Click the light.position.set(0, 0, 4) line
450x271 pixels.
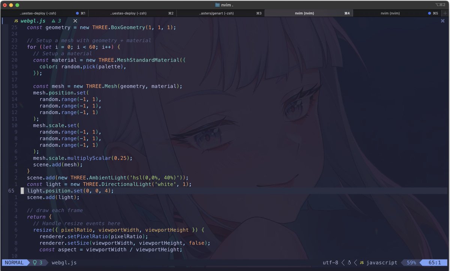click(x=70, y=191)
